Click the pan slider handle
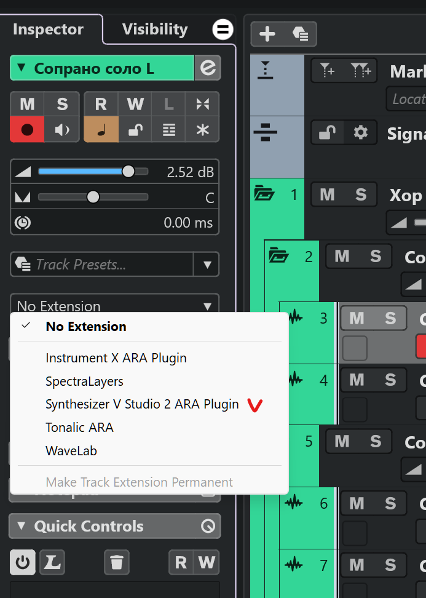 point(93,197)
